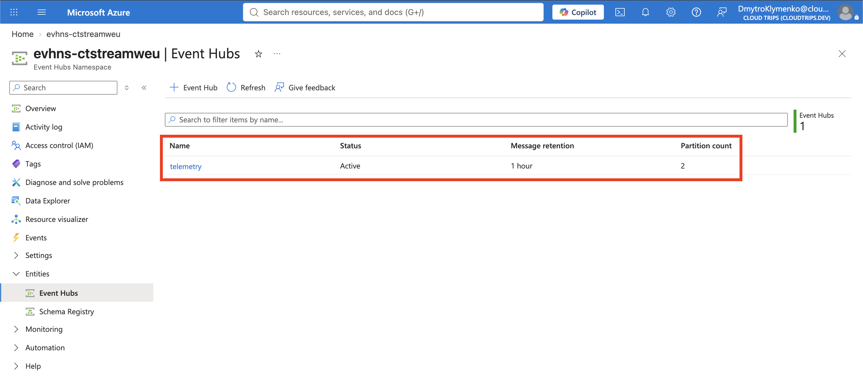This screenshot has height=378, width=863.
Task: Go to Home breadcrumb
Action: 23,34
